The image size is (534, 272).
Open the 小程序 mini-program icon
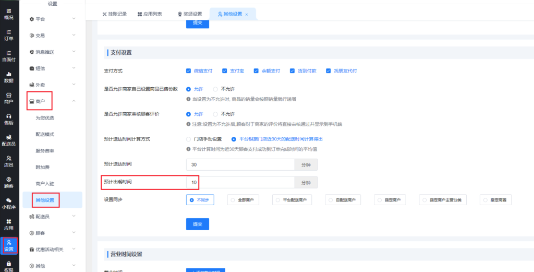click(x=9, y=203)
